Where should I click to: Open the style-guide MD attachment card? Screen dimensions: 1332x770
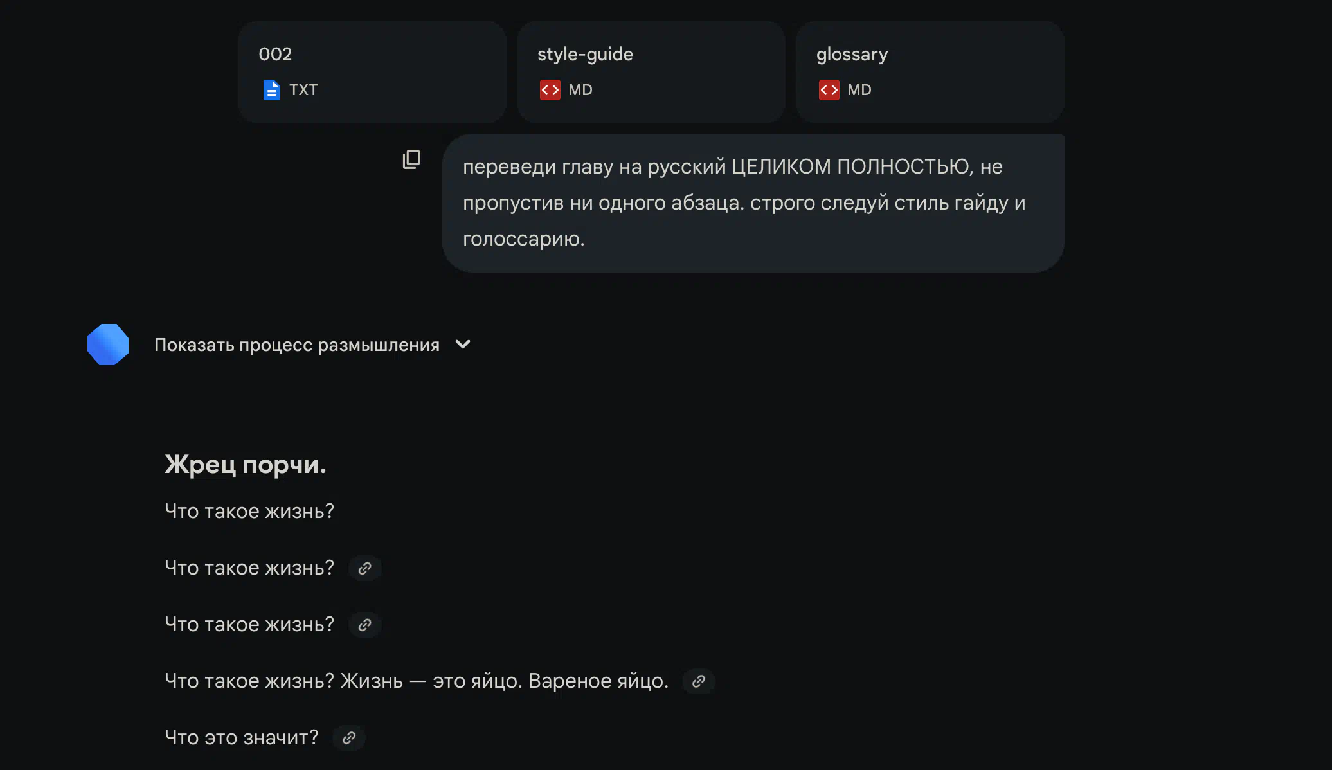pyautogui.click(x=651, y=71)
